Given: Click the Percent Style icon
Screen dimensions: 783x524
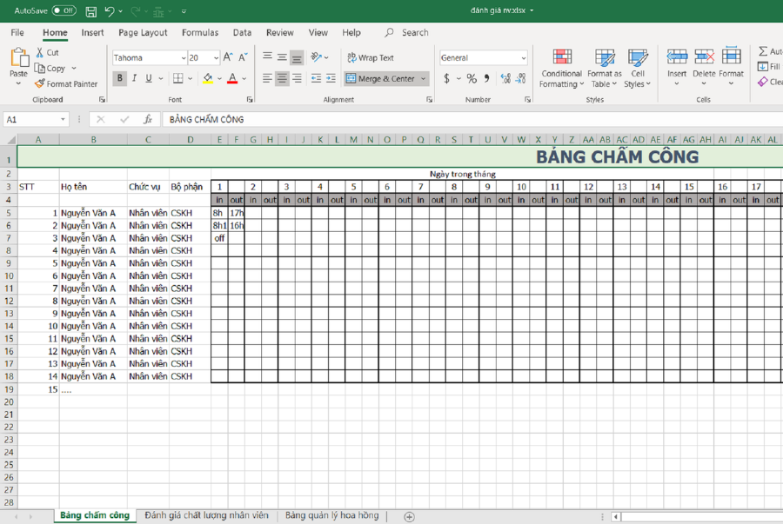Looking at the screenshot, I should [x=472, y=78].
